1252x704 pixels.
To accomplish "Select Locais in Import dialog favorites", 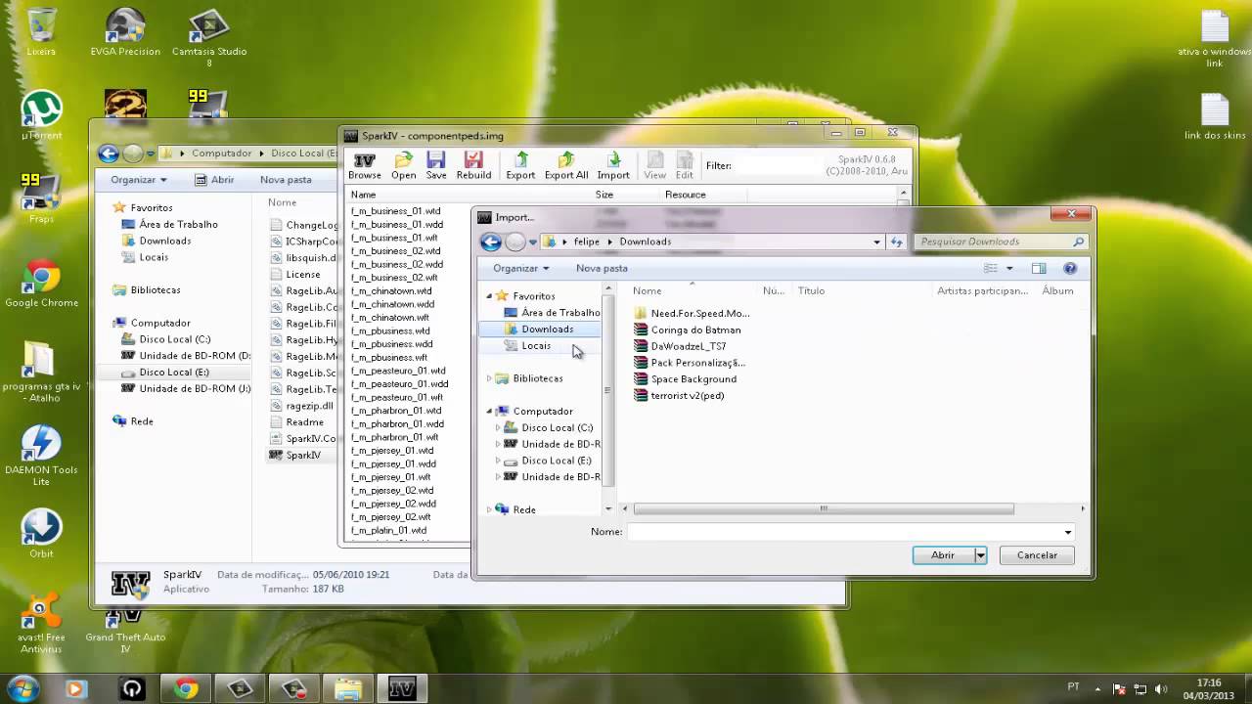I will tap(536, 345).
